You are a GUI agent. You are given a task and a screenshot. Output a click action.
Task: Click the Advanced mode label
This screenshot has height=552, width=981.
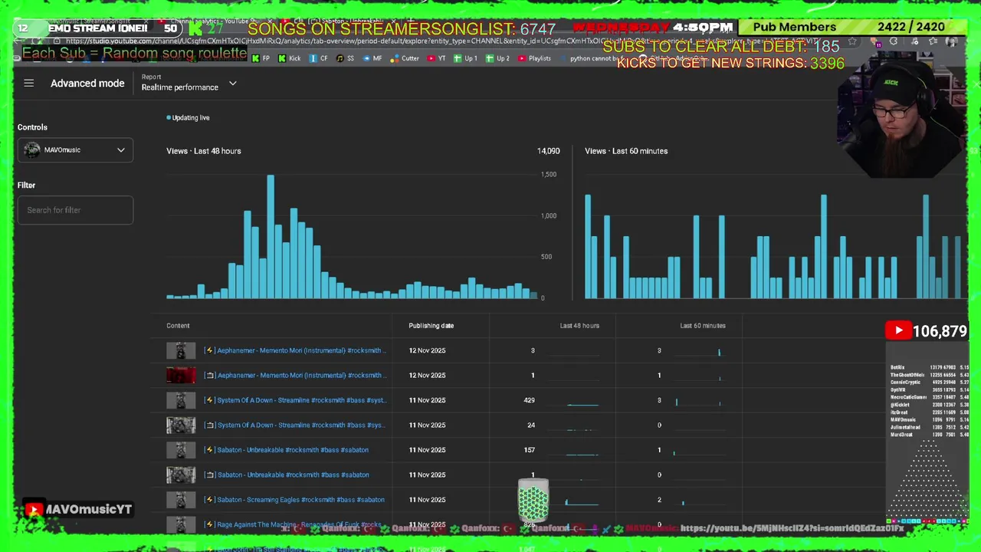pos(87,83)
